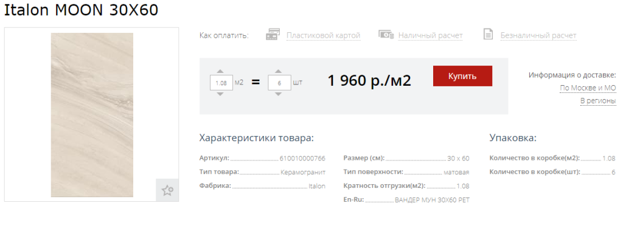Viewport: 623px width, 251px height.
Task: Open Наличный расчет payment info
Action: click(430, 36)
